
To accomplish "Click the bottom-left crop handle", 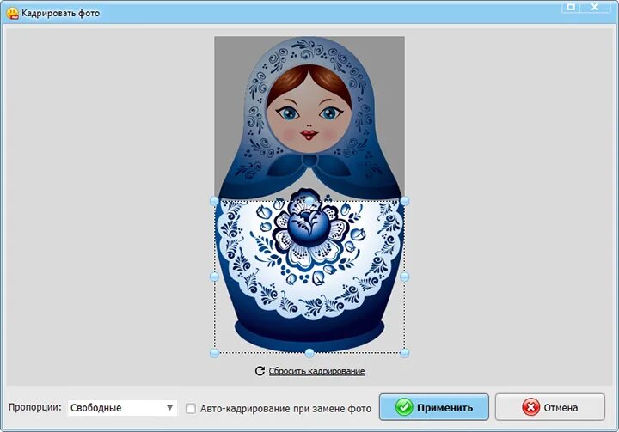I will click(x=214, y=353).
